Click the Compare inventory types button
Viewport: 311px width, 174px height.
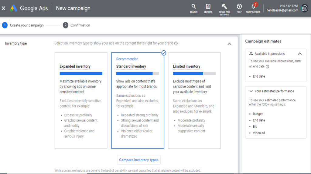tap(138, 160)
